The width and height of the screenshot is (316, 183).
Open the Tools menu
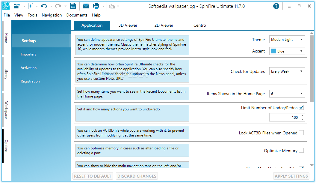tap(32, 15)
